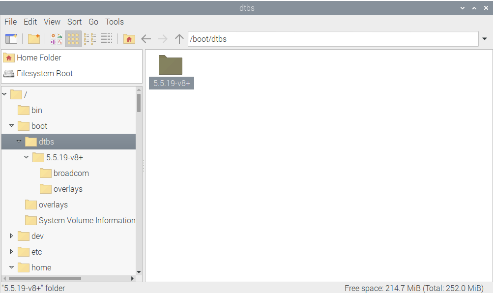
Task: Open the Sort menu
Action: [74, 22]
